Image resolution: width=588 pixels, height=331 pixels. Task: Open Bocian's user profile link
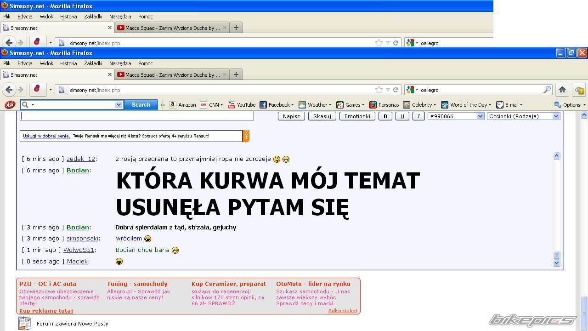click(x=78, y=170)
